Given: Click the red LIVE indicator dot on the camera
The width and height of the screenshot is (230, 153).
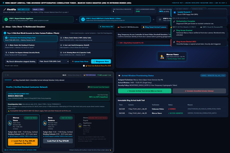Looking at the screenshot, I should pos(118,43).
